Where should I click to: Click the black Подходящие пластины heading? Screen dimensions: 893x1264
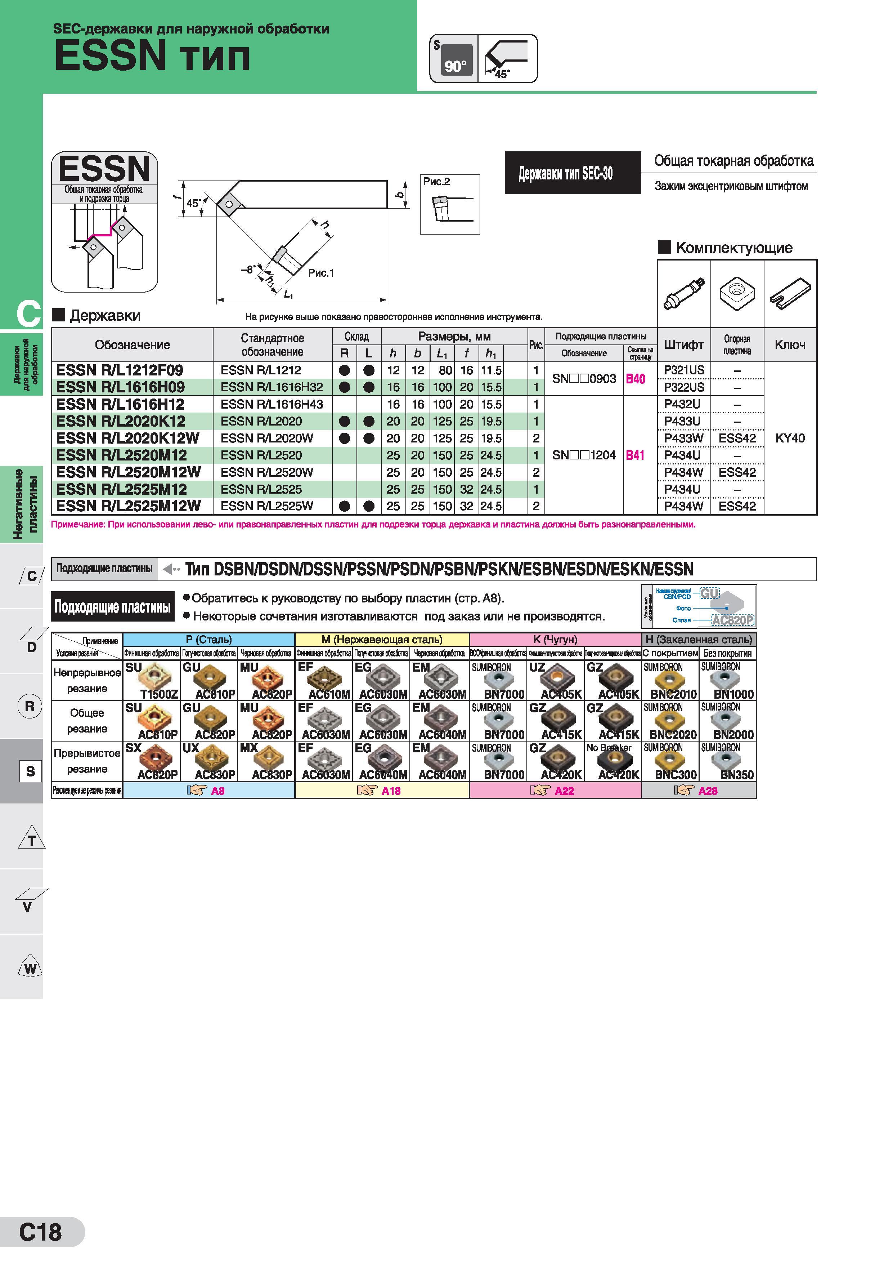[112, 607]
